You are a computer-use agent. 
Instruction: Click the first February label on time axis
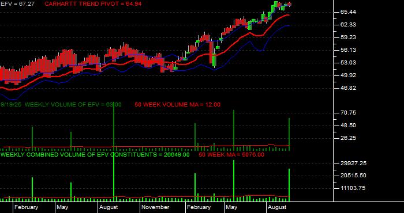tap(27, 207)
